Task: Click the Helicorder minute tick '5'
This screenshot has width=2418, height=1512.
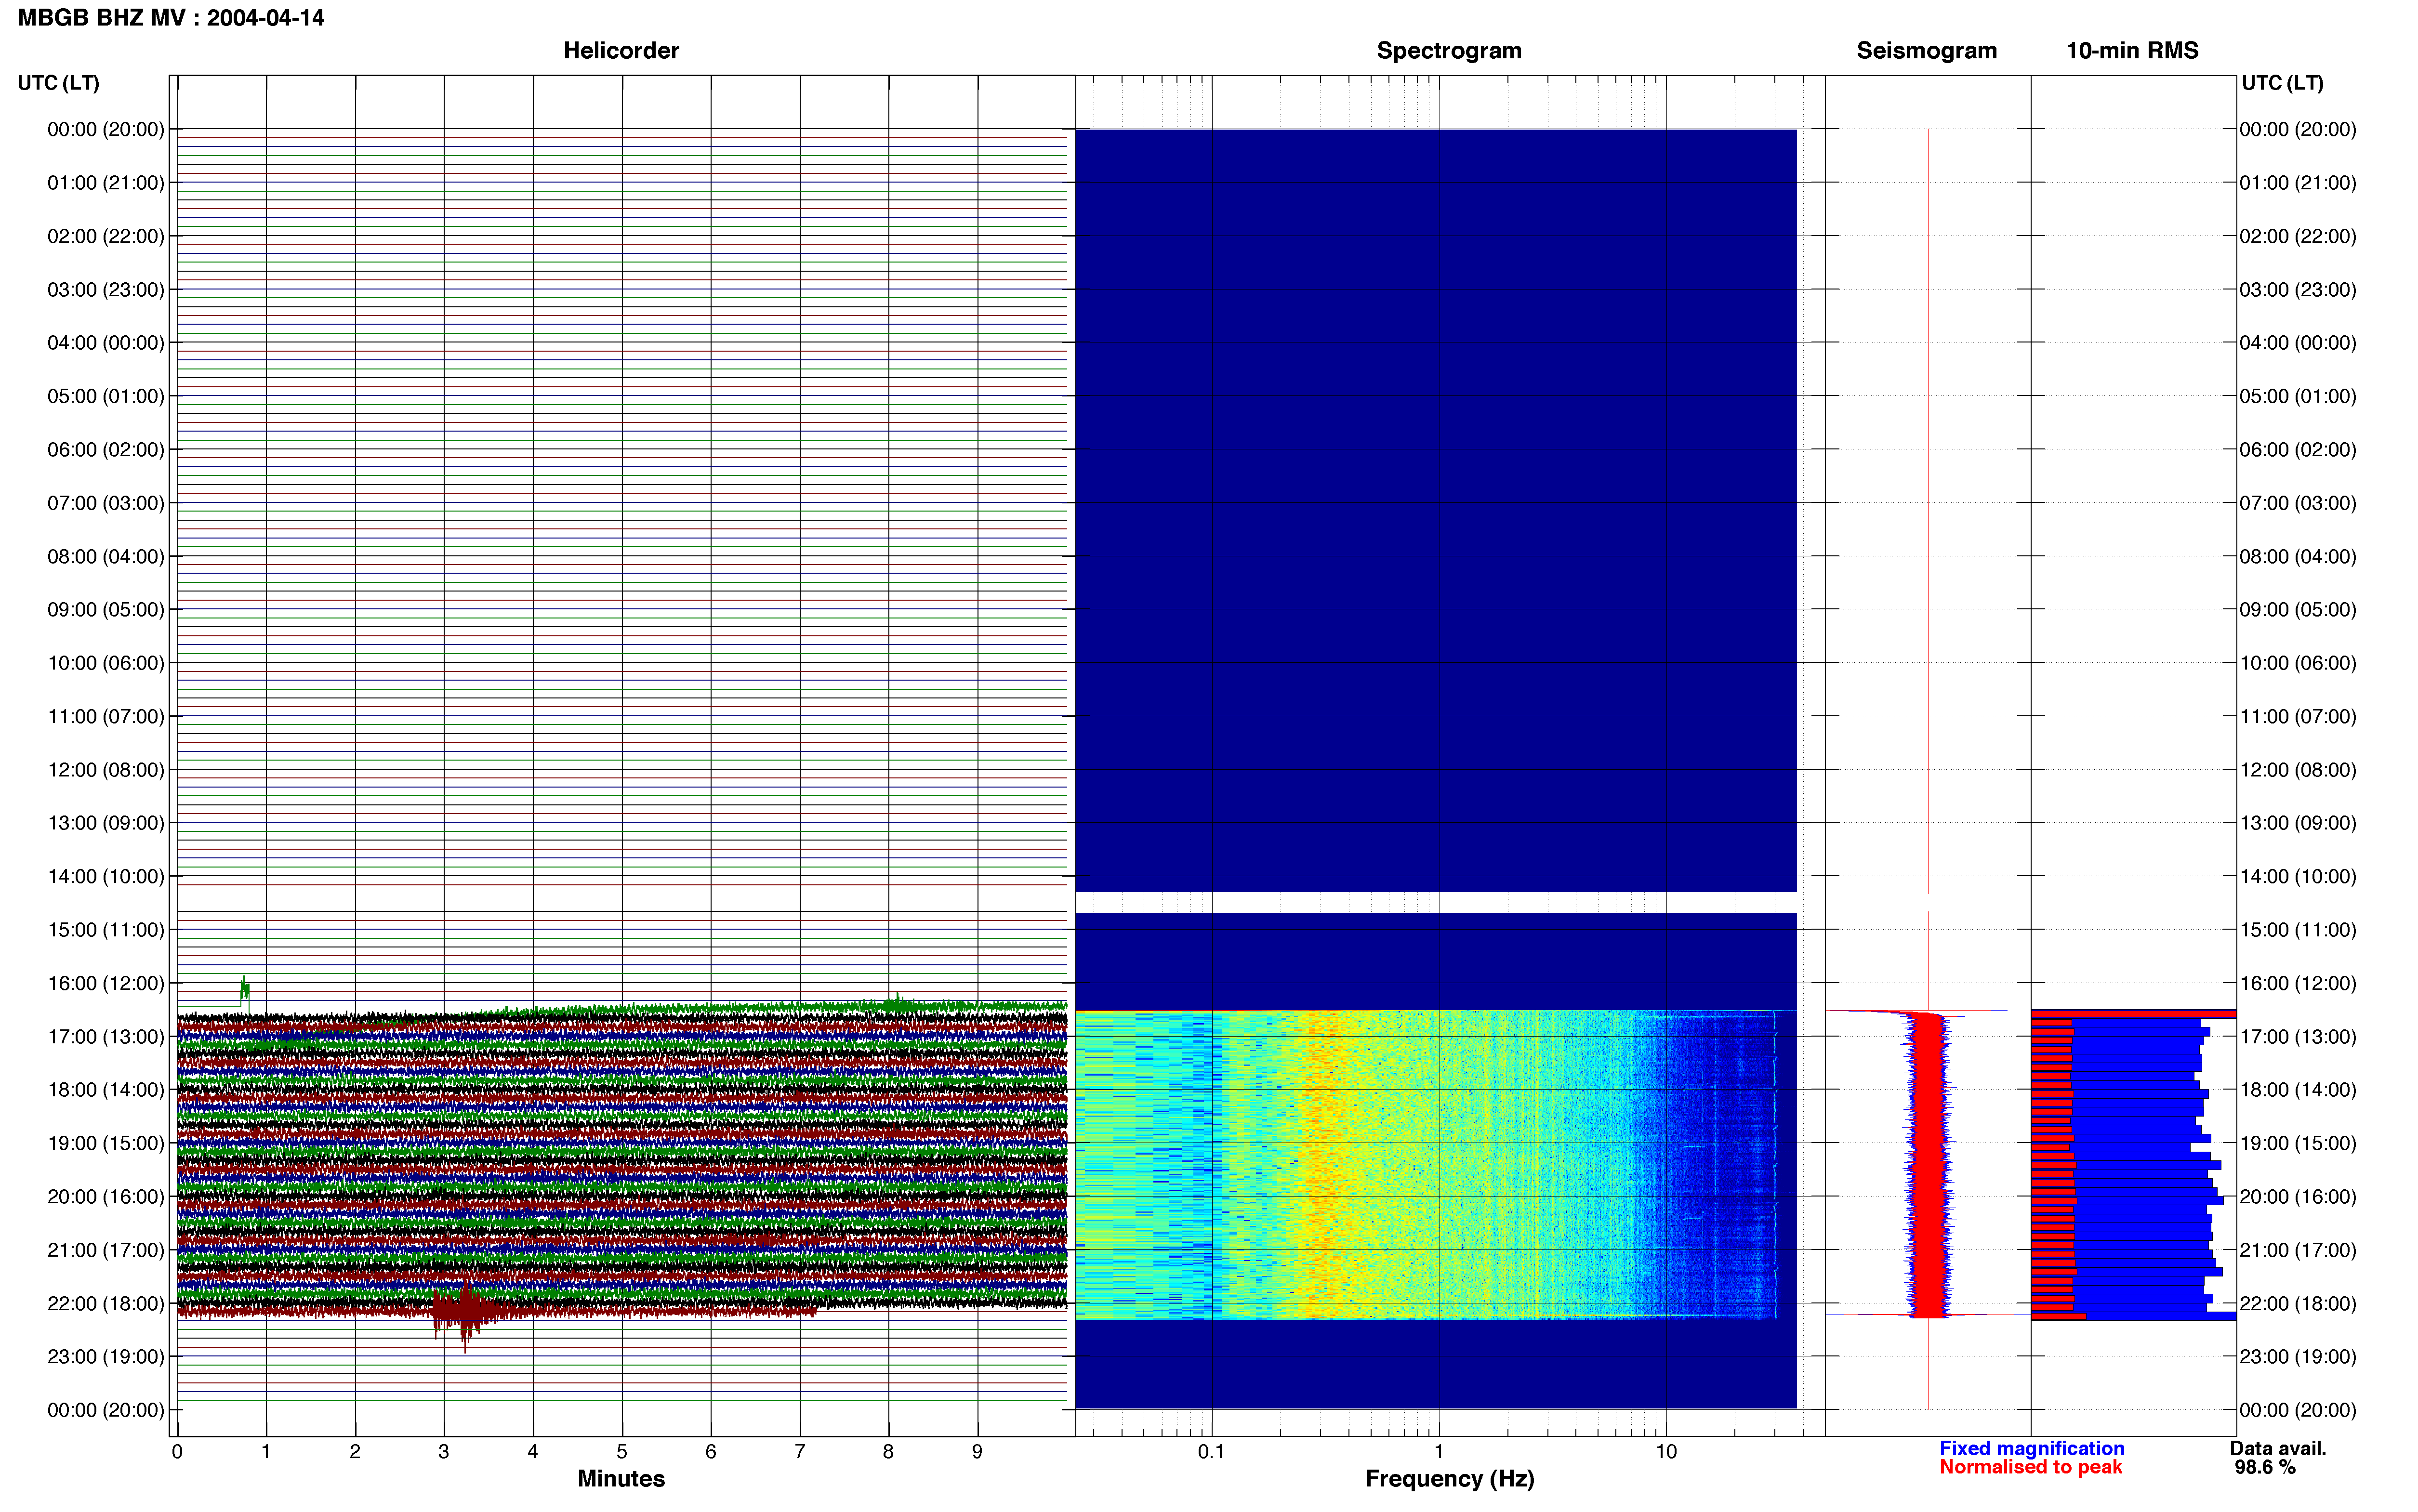Action: 622,1451
